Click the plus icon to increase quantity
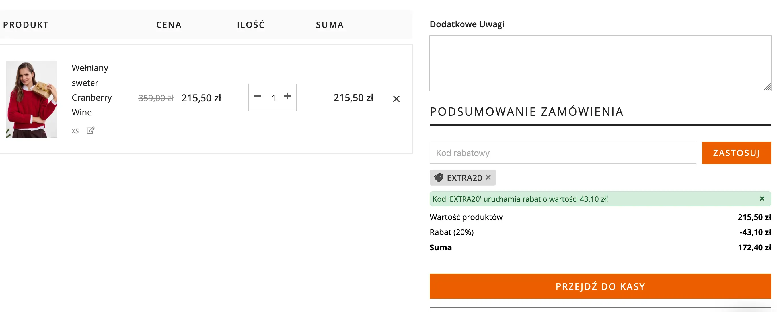The image size is (777, 312). [x=287, y=96]
